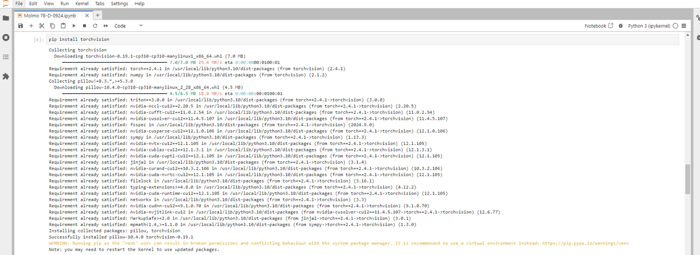Viewport: 700px width, 255px height.
Task: Open the file browser sidebar folder icon
Action: tap(6, 18)
